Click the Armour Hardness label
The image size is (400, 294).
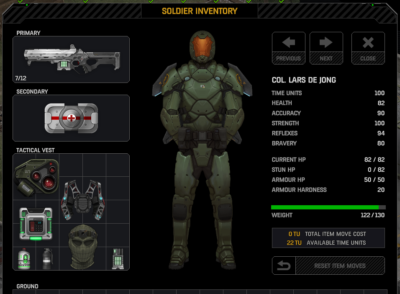point(299,190)
